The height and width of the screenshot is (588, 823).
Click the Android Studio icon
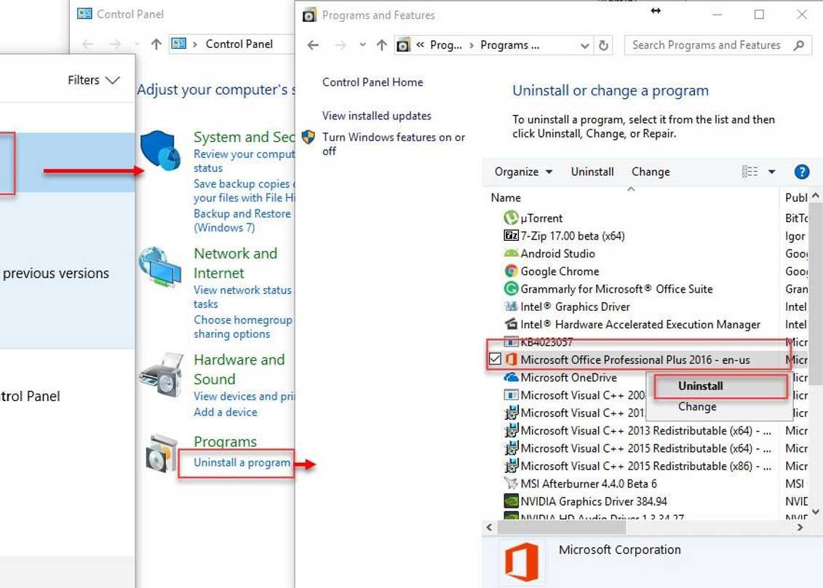click(511, 253)
